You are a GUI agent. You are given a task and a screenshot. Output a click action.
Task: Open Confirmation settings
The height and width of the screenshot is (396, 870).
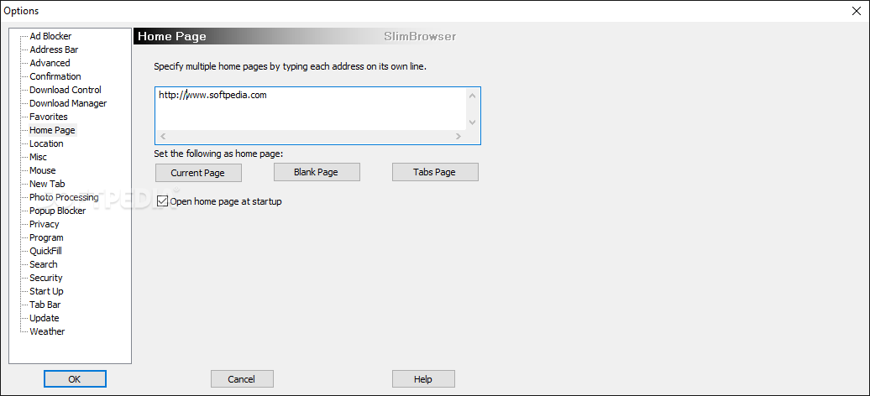tap(55, 76)
